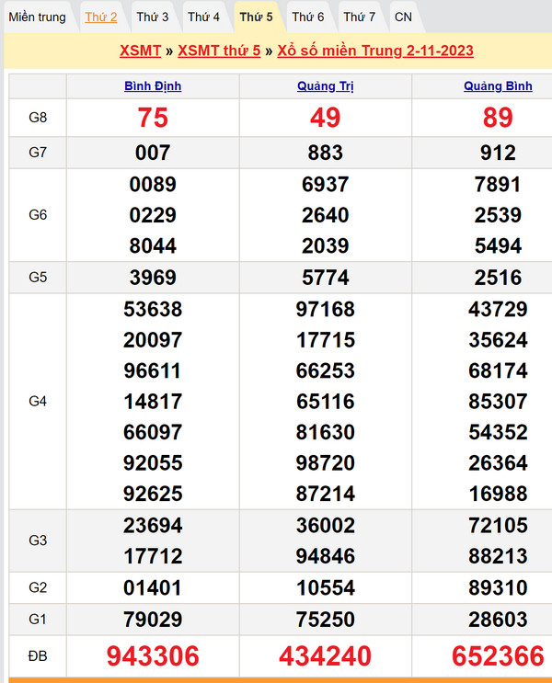This screenshot has width=552, height=683.
Task: Click the G8 number 75
Action: pos(153,118)
